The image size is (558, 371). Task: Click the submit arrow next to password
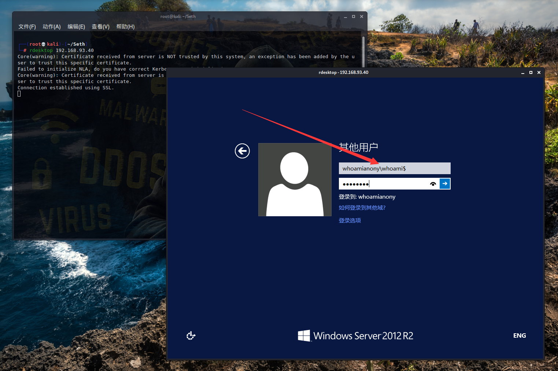[x=445, y=184]
